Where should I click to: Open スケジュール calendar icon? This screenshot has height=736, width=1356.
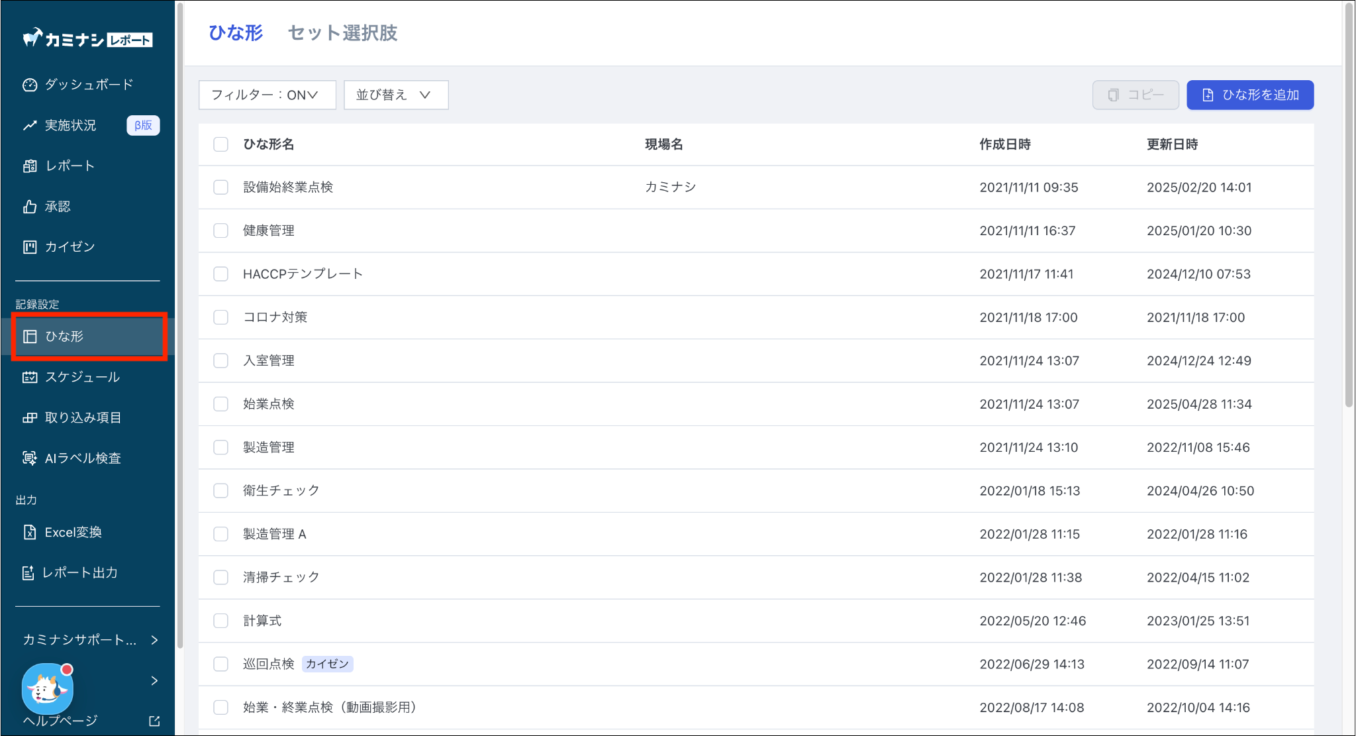(x=29, y=377)
